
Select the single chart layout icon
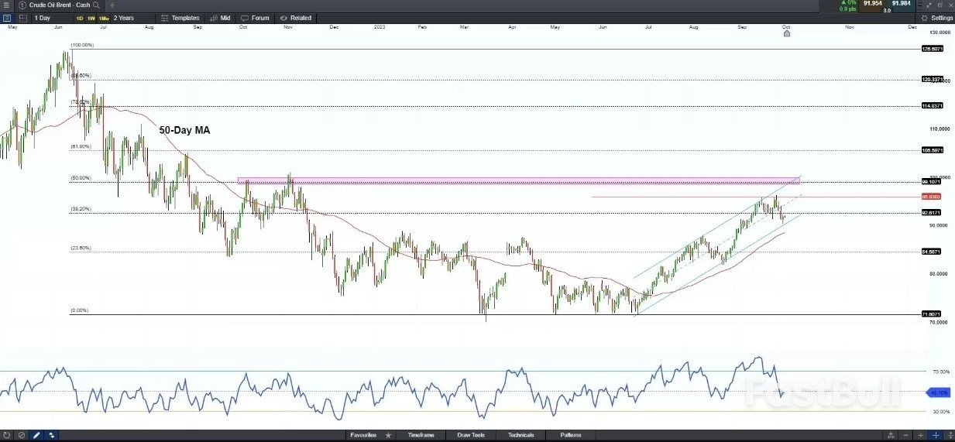tap(7, 17)
